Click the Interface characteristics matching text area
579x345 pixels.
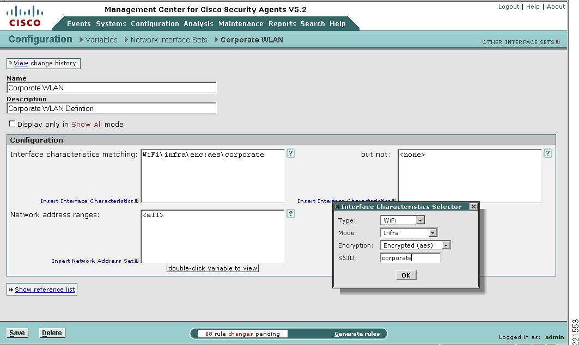pyautogui.click(x=212, y=176)
